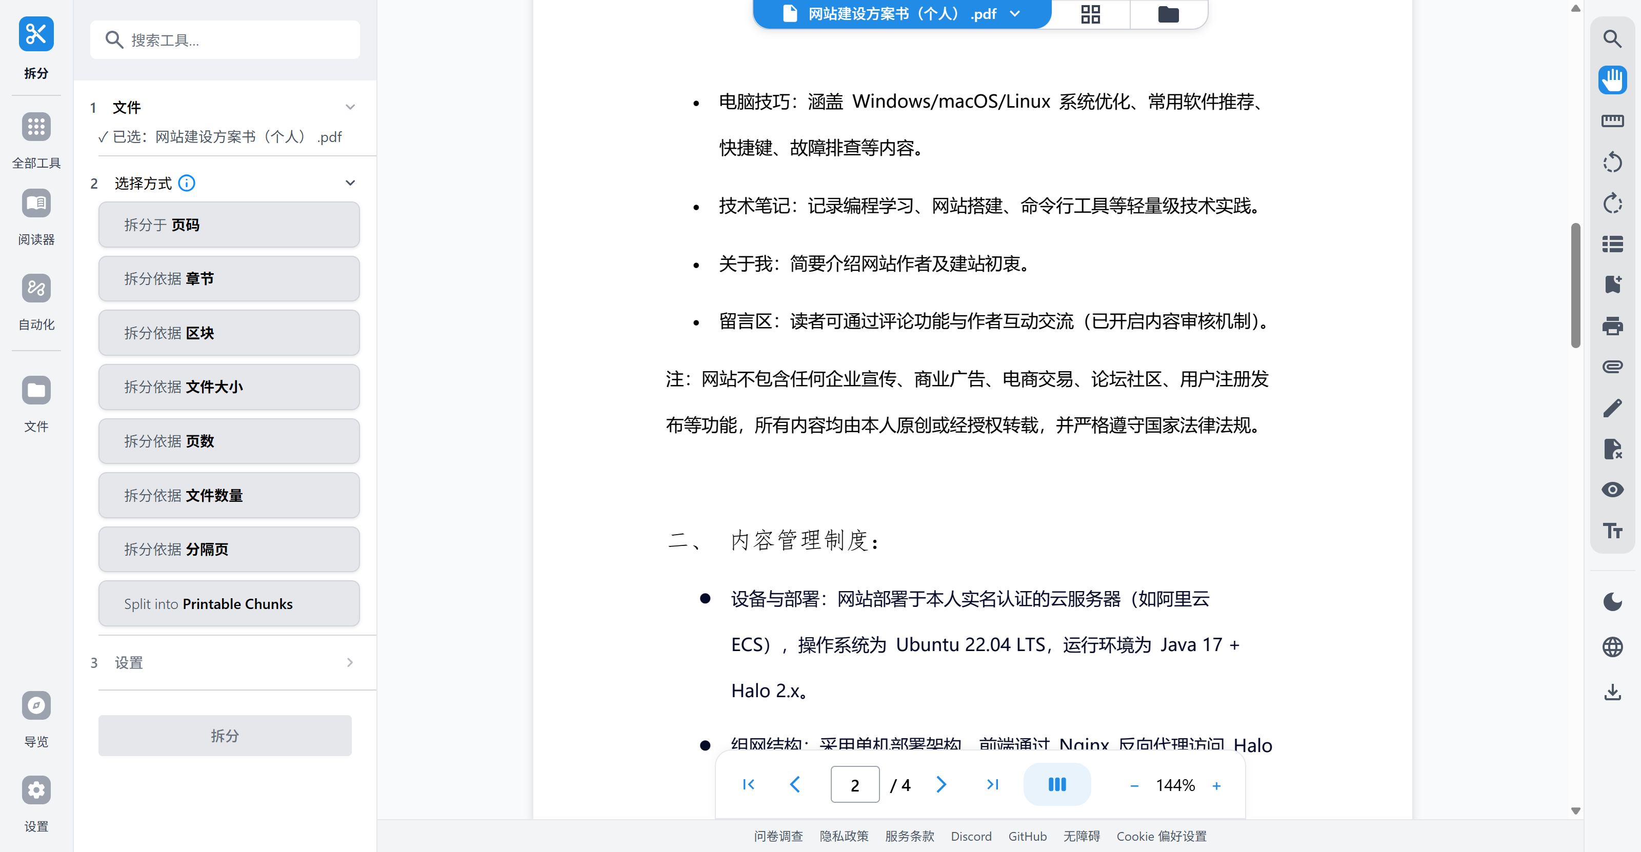
Task: Expand the 设置 step section
Action: (350, 662)
